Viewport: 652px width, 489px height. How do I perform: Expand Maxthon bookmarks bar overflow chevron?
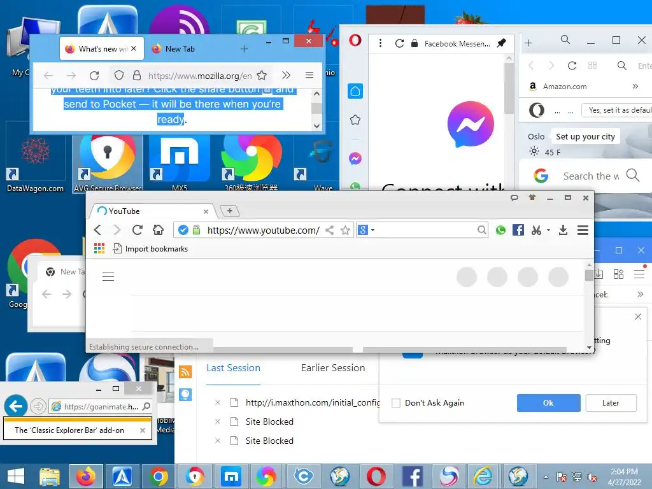click(641, 294)
